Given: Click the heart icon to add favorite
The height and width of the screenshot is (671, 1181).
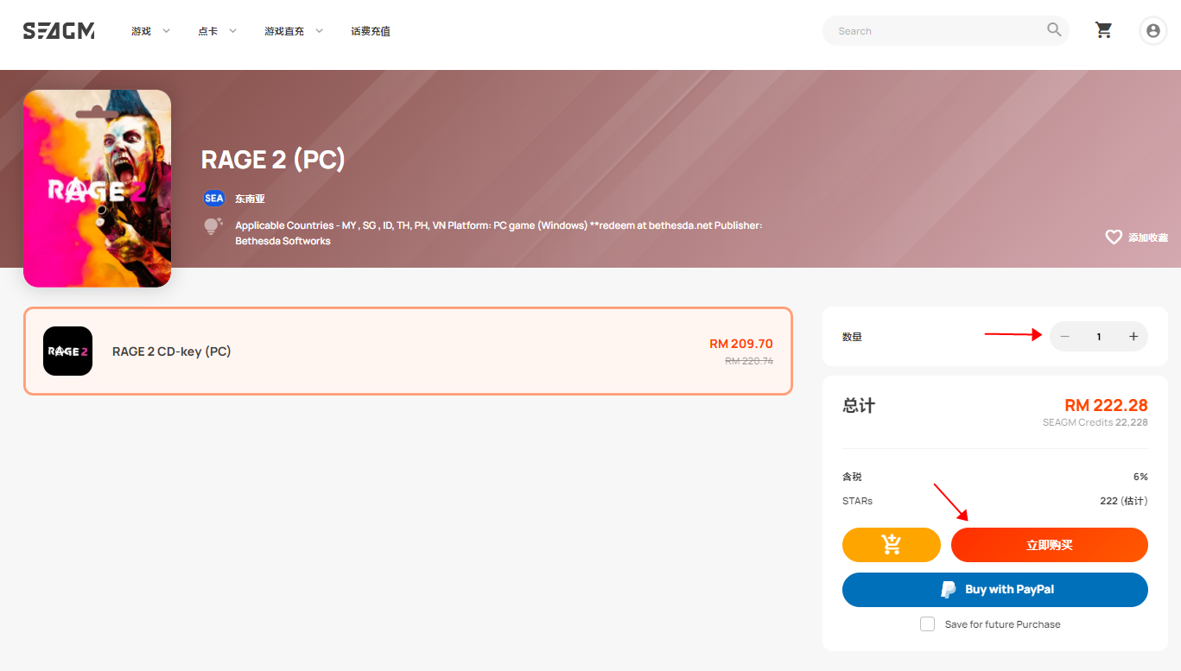Looking at the screenshot, I should pyautogui.click(x=1114, y=237).
